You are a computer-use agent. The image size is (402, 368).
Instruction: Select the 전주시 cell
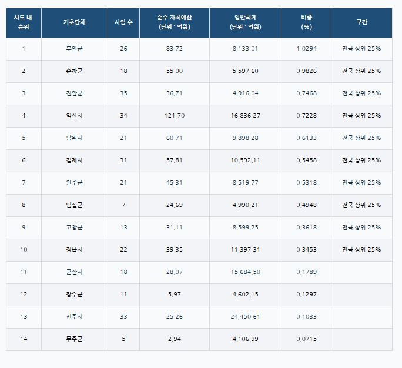tap(75, 316)
